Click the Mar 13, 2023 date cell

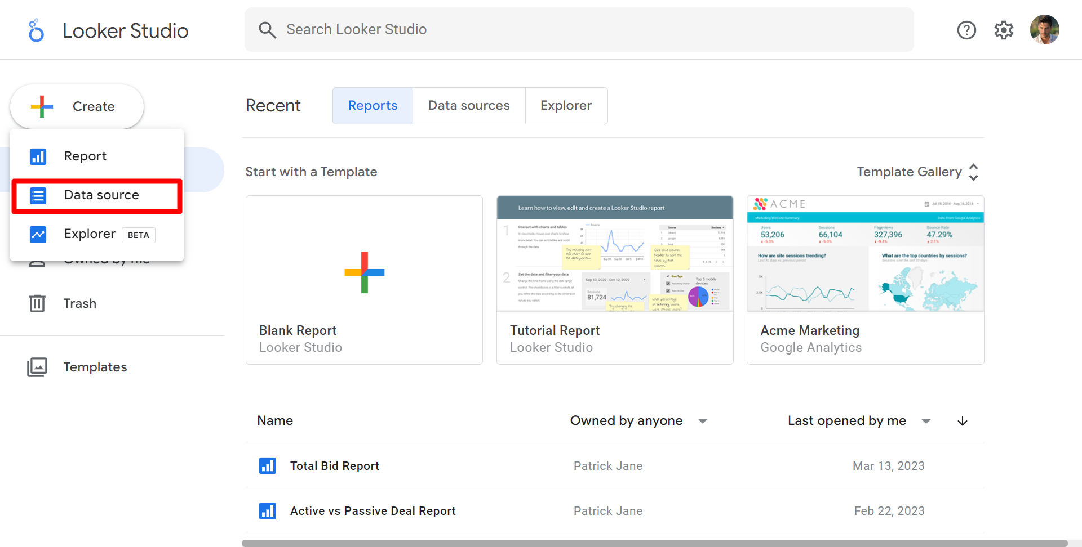click(x=889, y=466)
